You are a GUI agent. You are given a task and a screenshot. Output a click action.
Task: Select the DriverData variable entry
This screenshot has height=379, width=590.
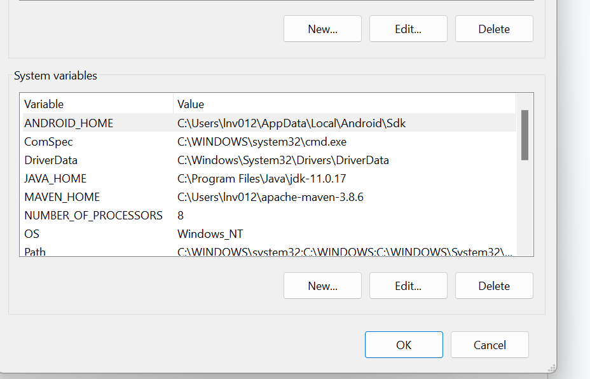pos(51,160)
